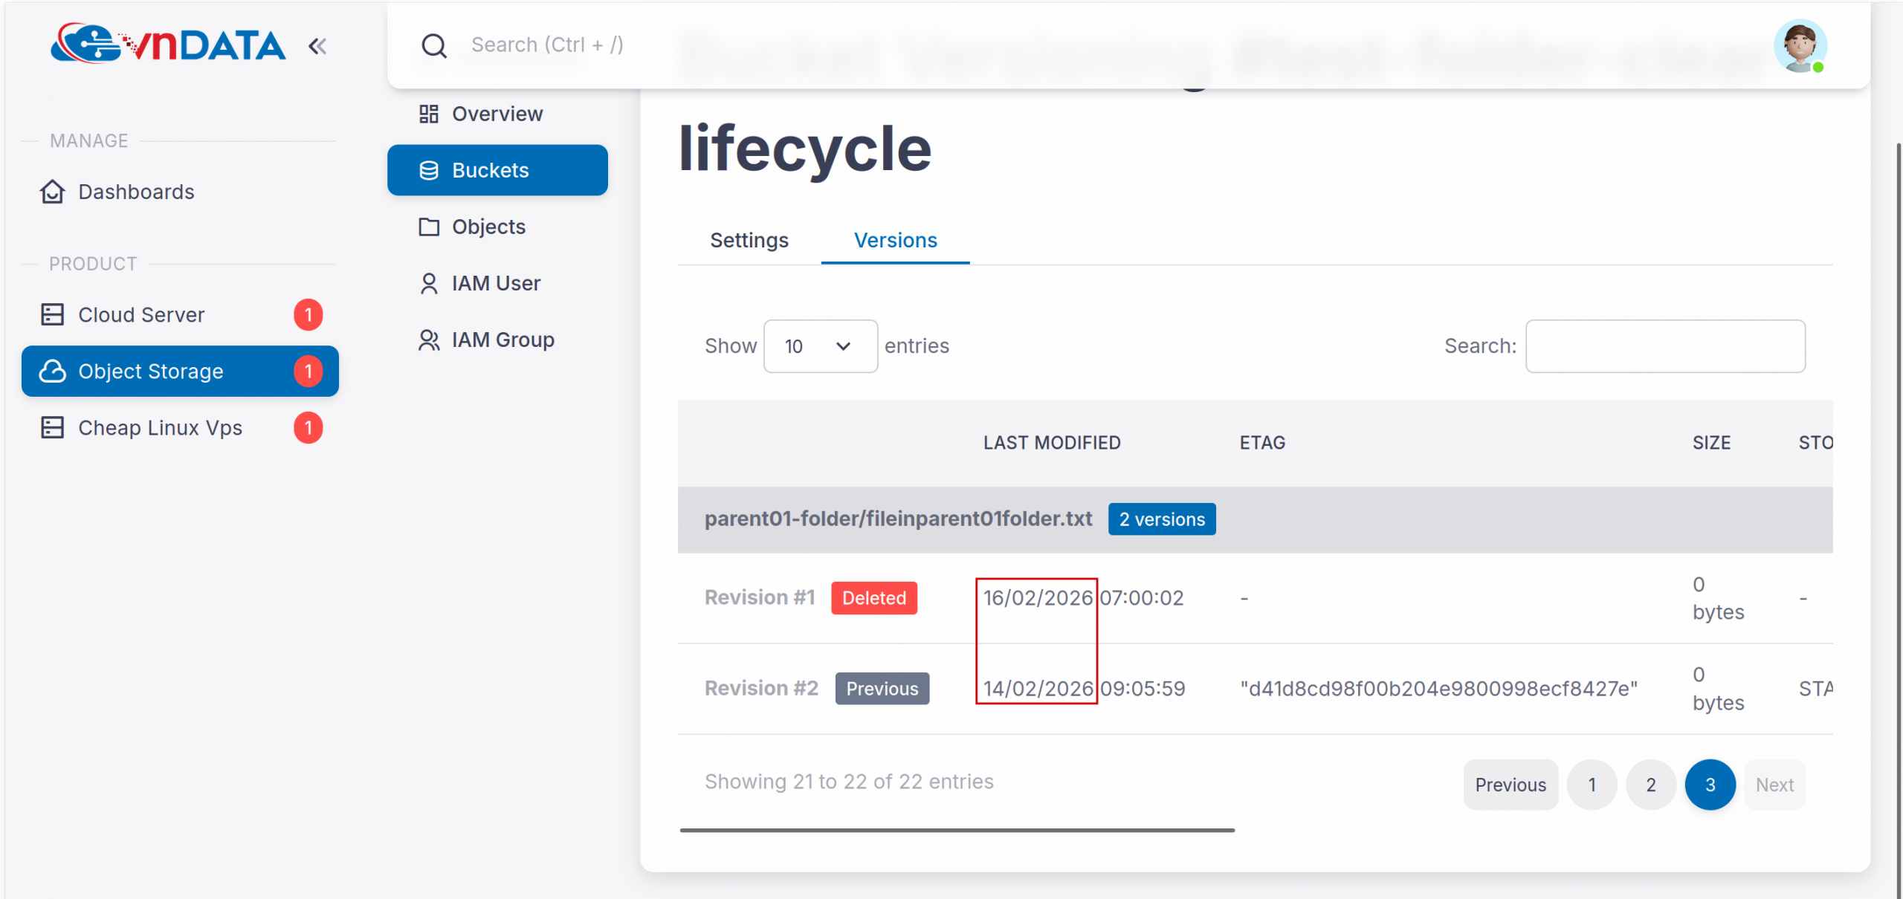The width and height of the screenshot is (1903, 899).
Task: Go to page 2 of entries
Action: pos(1650,785)
